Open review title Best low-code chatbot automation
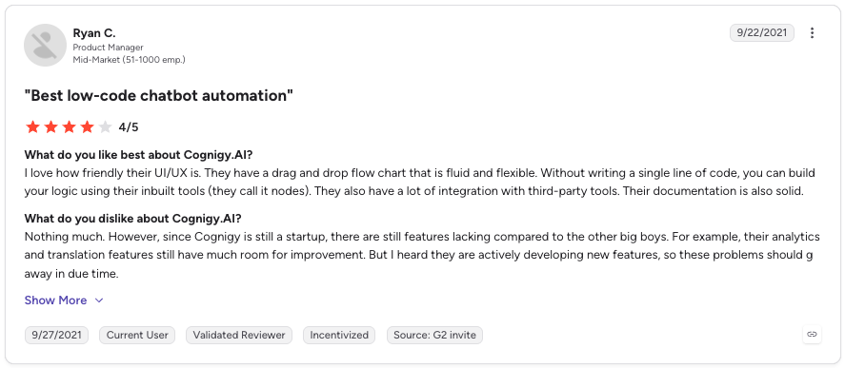The height and width of the screenshot is (368, 845). (159, 96)
